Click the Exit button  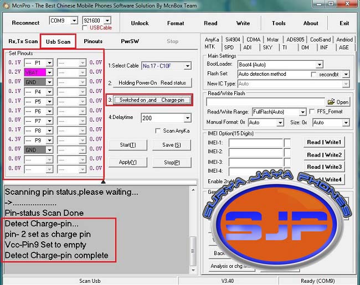pos(344,23)
